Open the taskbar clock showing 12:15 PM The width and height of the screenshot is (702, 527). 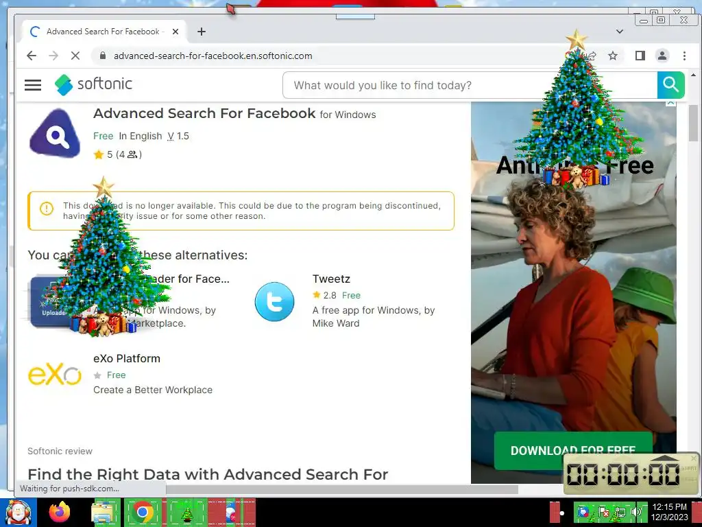(x=669, y=512)
